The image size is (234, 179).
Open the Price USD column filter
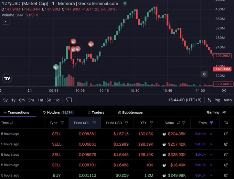coord(126,123)
